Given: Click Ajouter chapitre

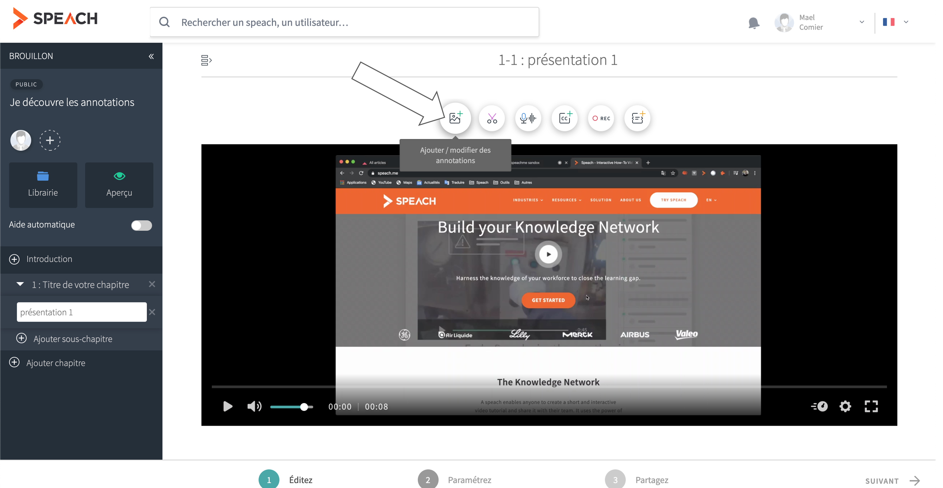Looking at the screenshot, I should click(47, 363).
